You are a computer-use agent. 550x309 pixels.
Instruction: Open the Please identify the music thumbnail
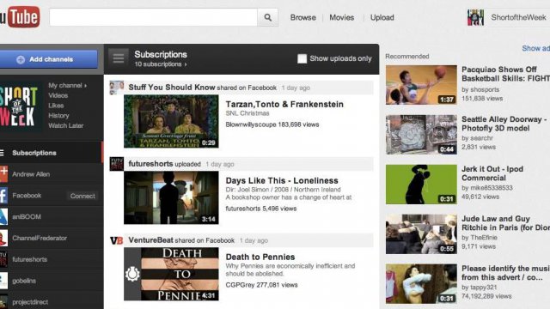point(421,284)
